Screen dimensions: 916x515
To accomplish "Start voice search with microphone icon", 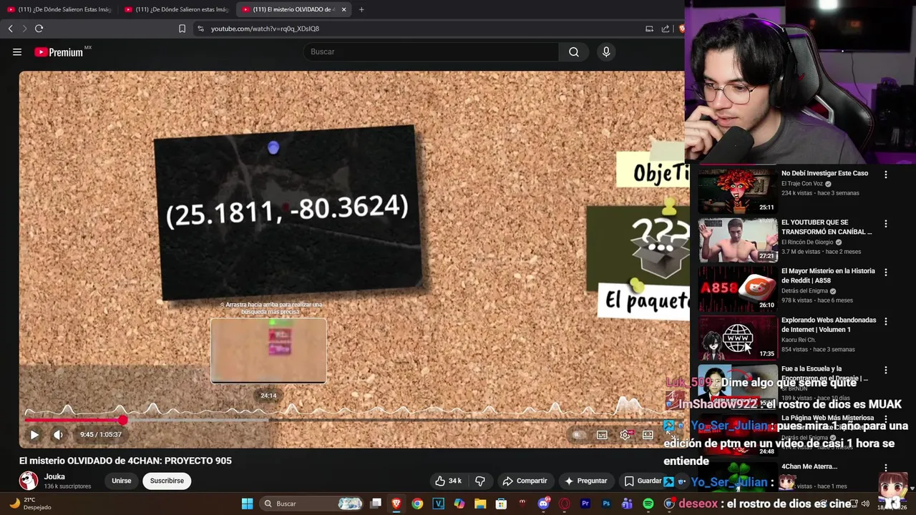I will tap(606, 51).
